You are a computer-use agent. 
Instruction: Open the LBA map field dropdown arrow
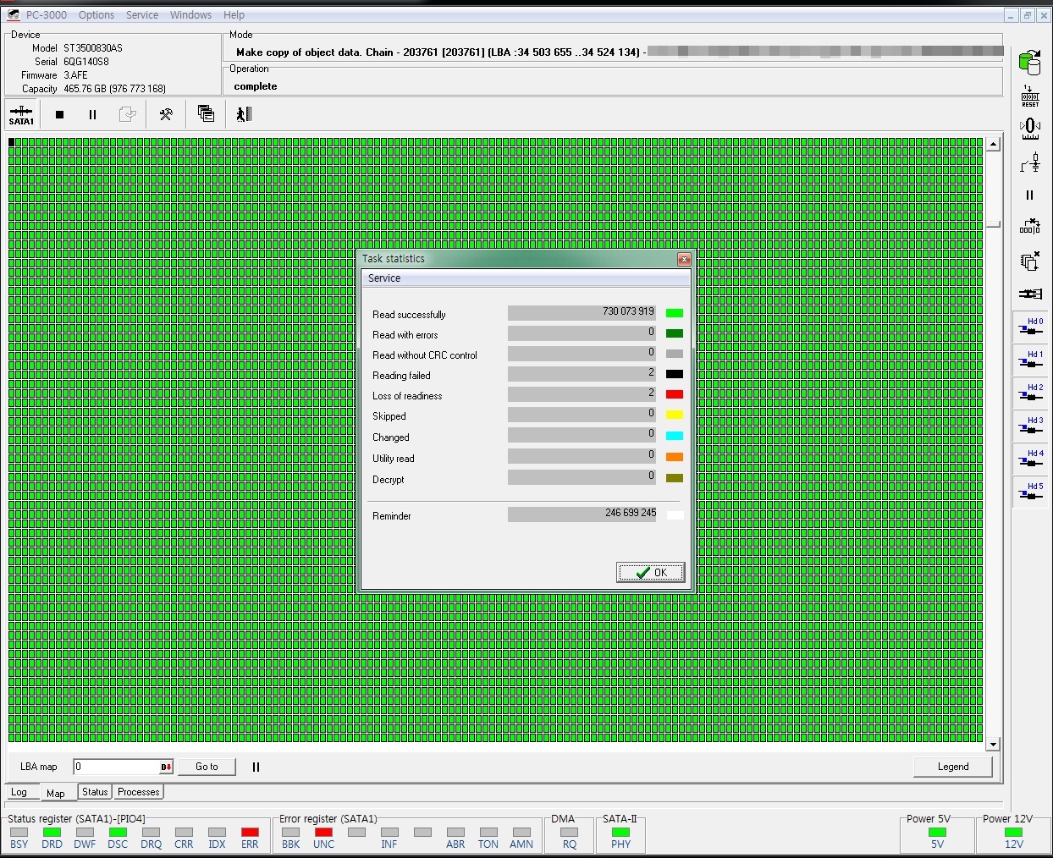166,767
